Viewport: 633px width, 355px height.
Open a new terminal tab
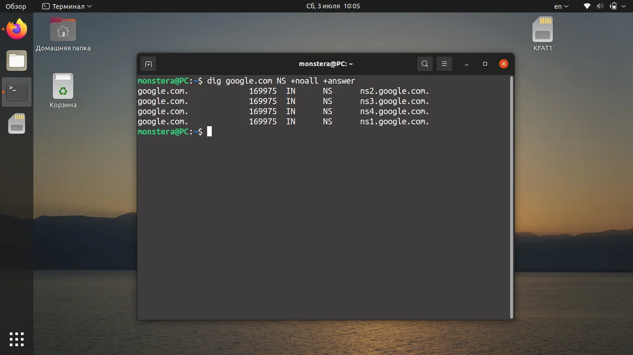[x=148, y=64]
